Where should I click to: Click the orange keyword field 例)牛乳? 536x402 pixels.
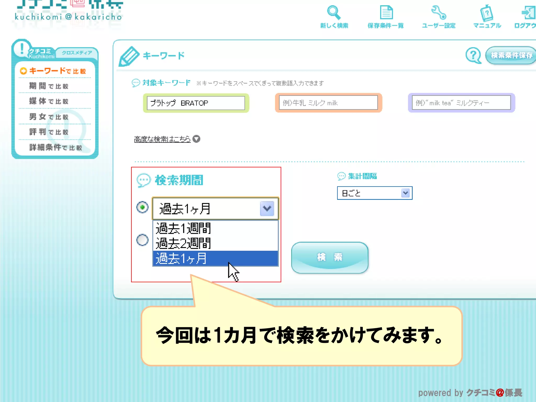(328, 103)
